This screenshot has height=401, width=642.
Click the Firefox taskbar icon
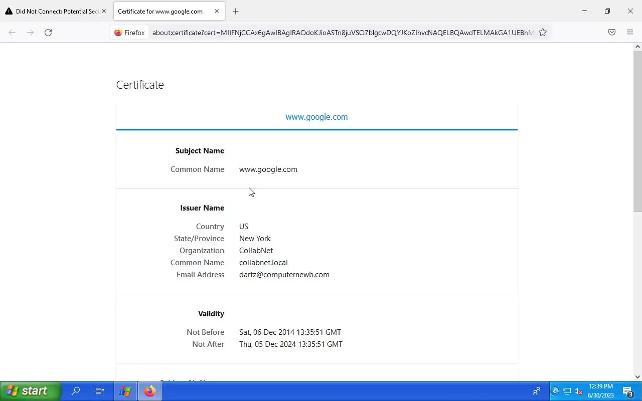150,391
